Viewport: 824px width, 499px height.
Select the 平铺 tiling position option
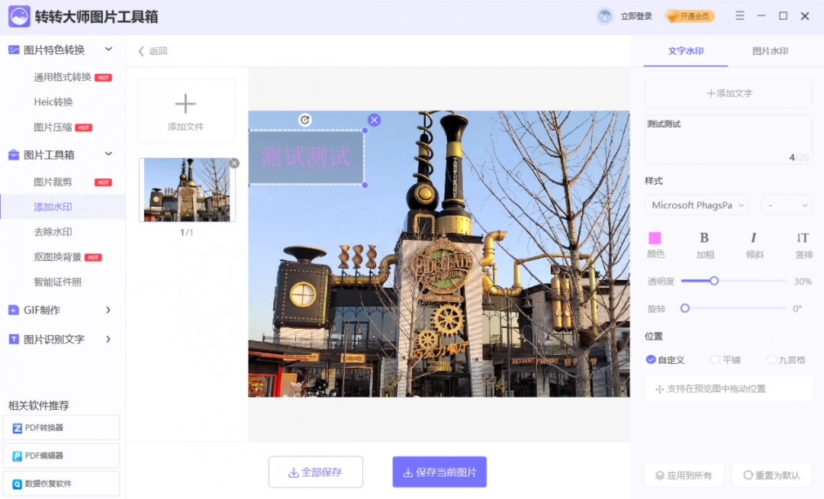716,359
